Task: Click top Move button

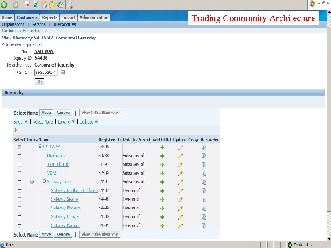Action: click(x=46, y=113)
